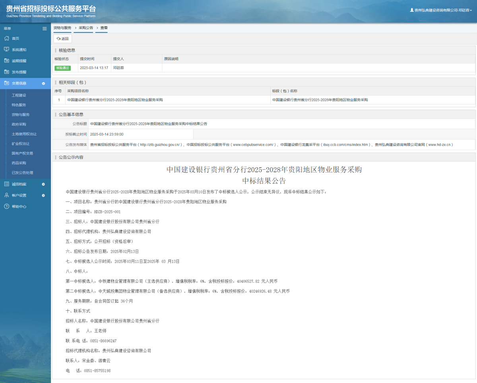Open 诚信档案 via its list icon

[6, 184]
